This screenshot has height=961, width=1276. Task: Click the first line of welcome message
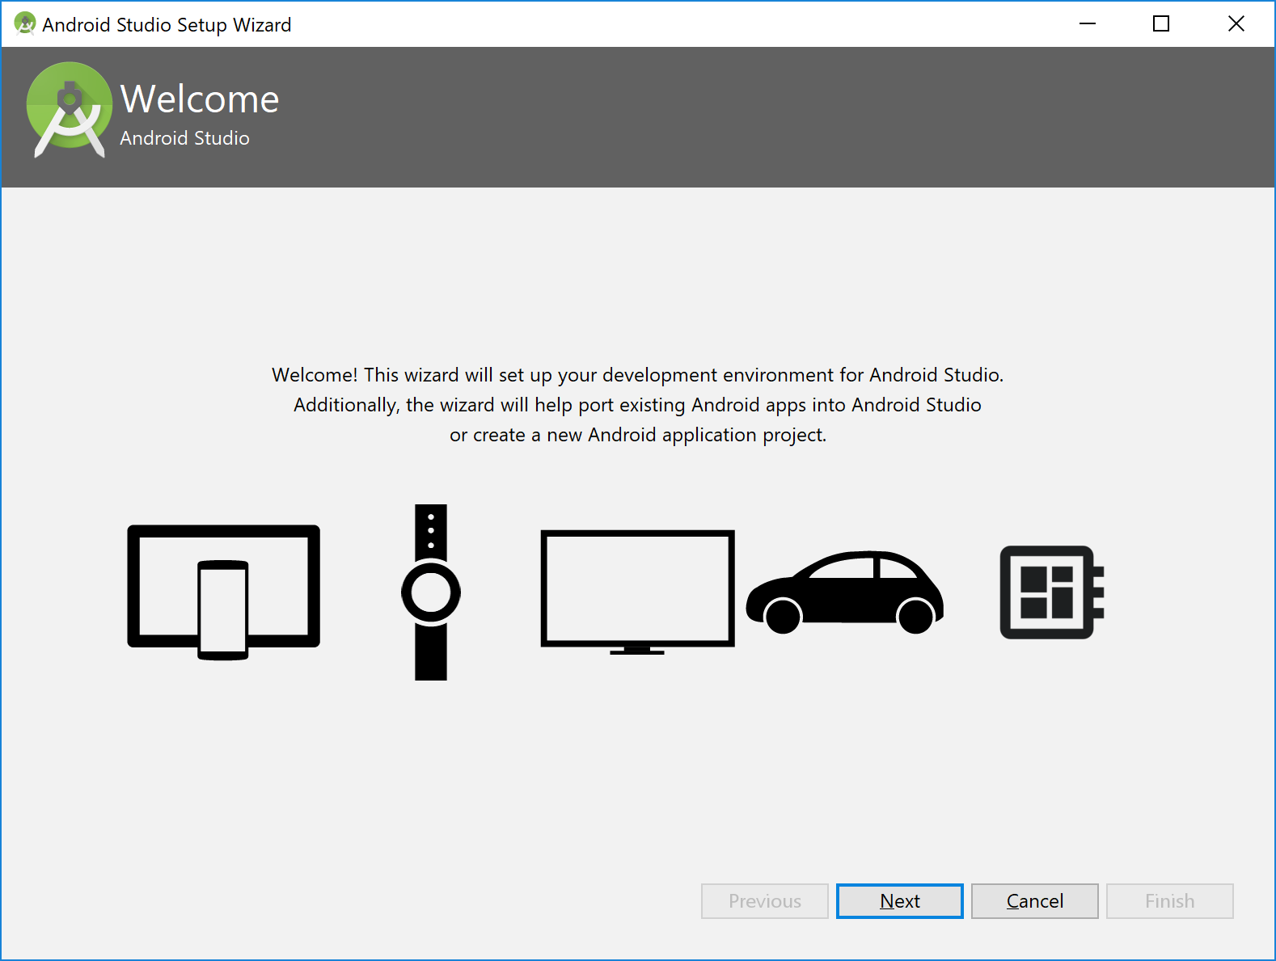[x=637, y=375]
